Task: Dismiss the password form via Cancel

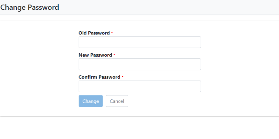Action: tap(117, 101)
